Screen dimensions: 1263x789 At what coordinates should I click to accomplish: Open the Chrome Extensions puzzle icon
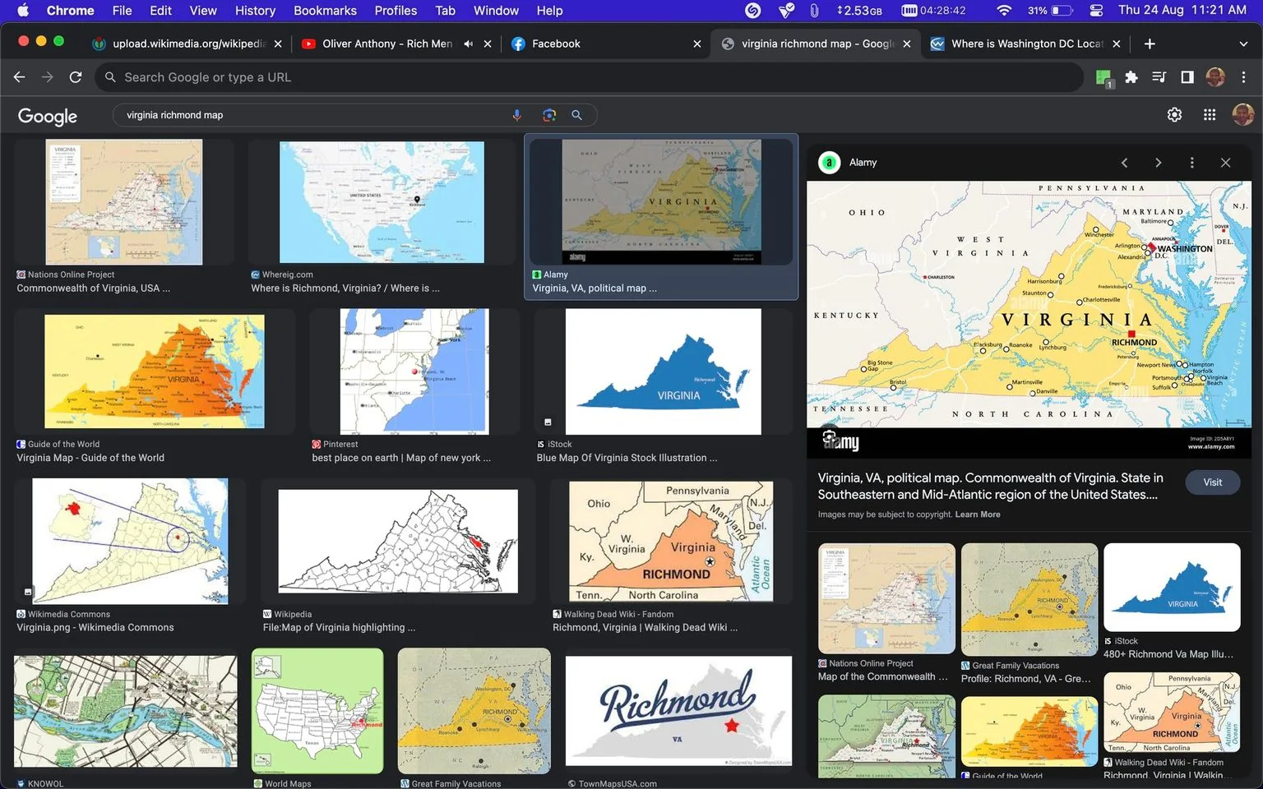point(1131,77)
